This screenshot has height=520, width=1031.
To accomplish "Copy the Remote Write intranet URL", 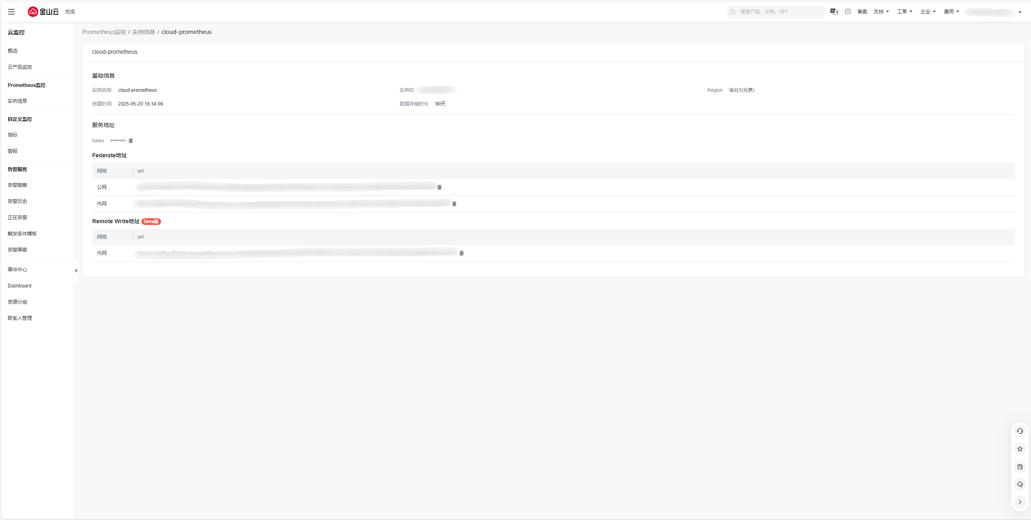I will tap(461, 253).
